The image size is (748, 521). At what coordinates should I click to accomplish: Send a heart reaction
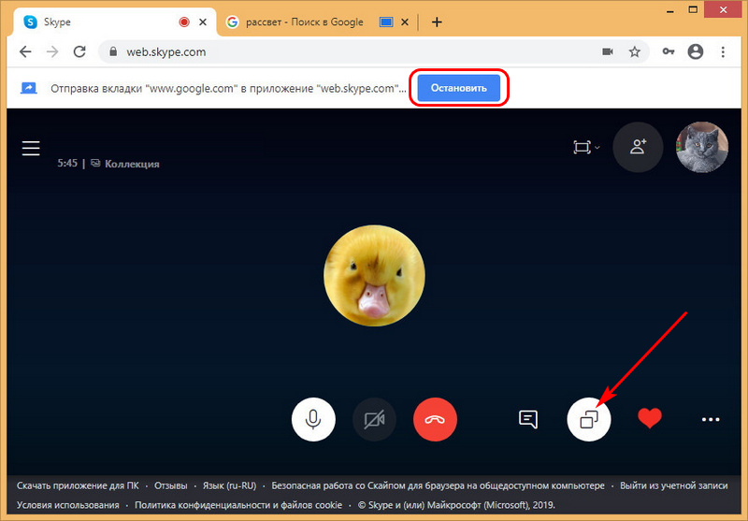[x=650, y=418]
